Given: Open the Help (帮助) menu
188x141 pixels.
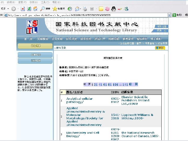Looking at the screenshot, I should (x=56, y=2).
